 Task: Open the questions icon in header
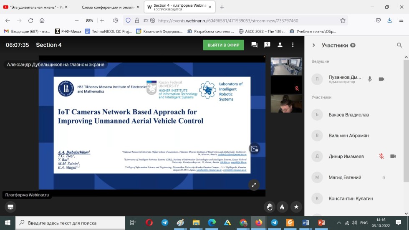(267, 45)
